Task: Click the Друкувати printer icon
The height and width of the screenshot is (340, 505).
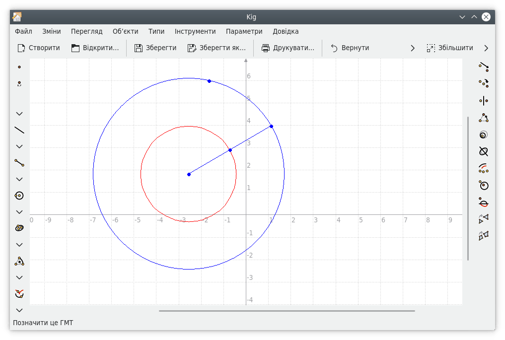Action: click(266, 48)
